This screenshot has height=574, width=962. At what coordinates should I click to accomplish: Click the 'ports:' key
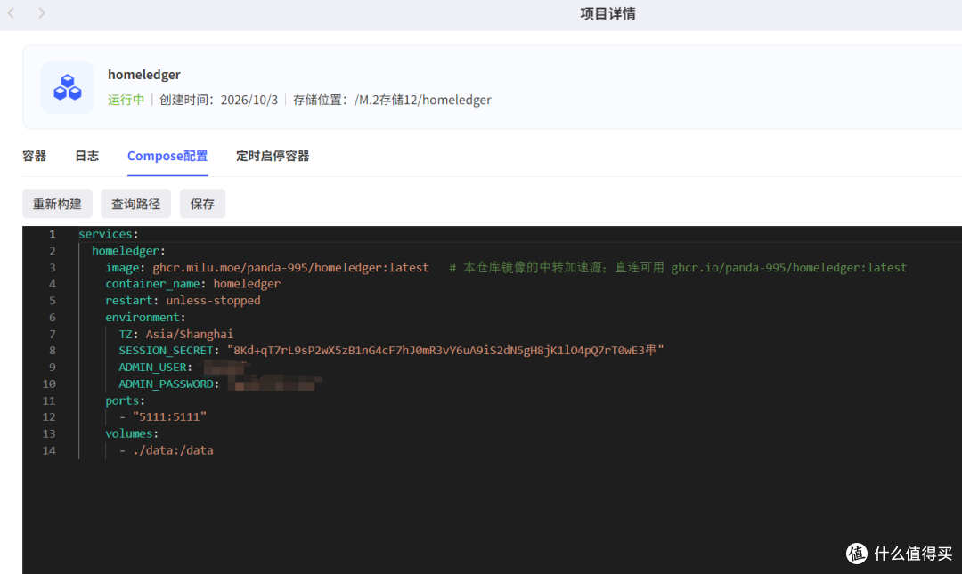click(126, 400)
